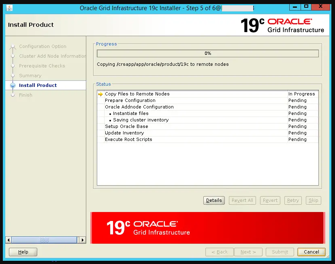Minimize the installer window
The width and height of the screenshot is (335, 264).
(x=295, y=7)
